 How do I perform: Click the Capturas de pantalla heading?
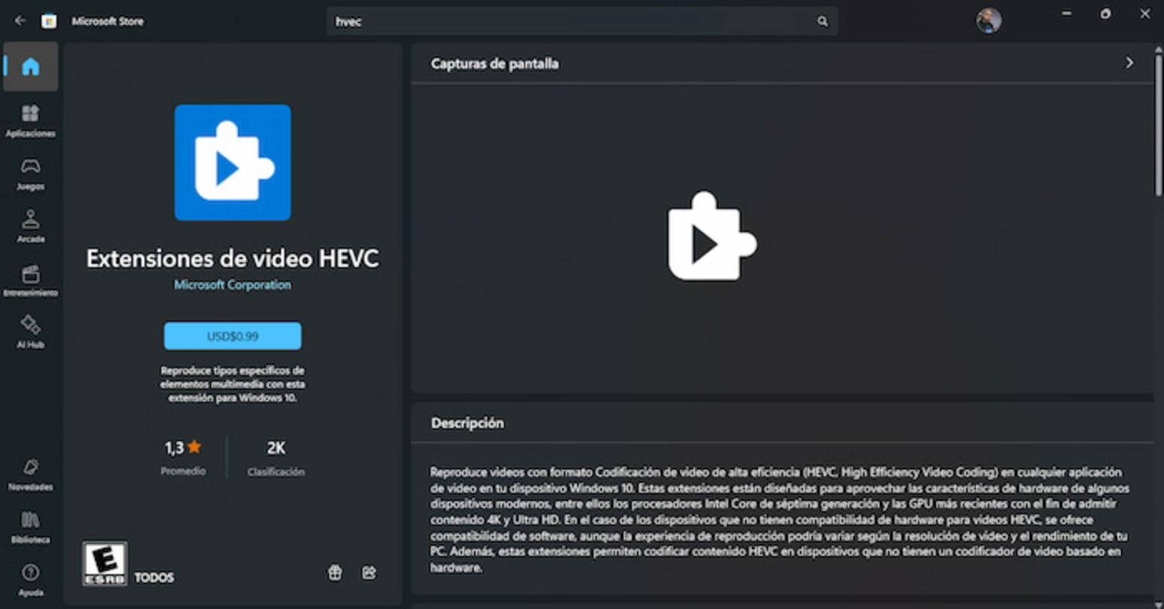pyautogui.click(x=495, y=64)
